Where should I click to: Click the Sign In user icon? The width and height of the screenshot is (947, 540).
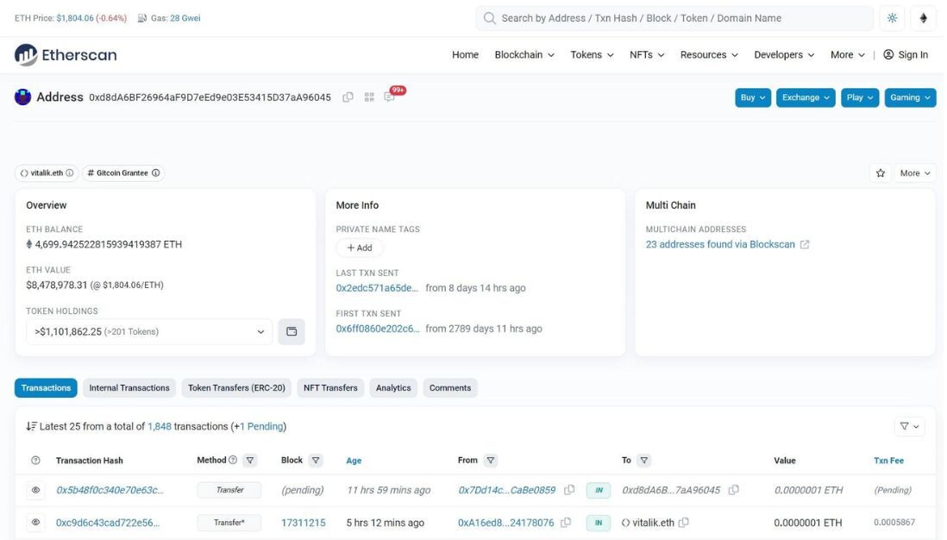coord(888,54)
